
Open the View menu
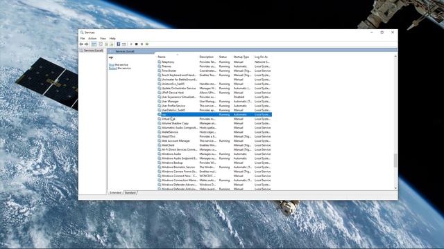coord(103,39)
